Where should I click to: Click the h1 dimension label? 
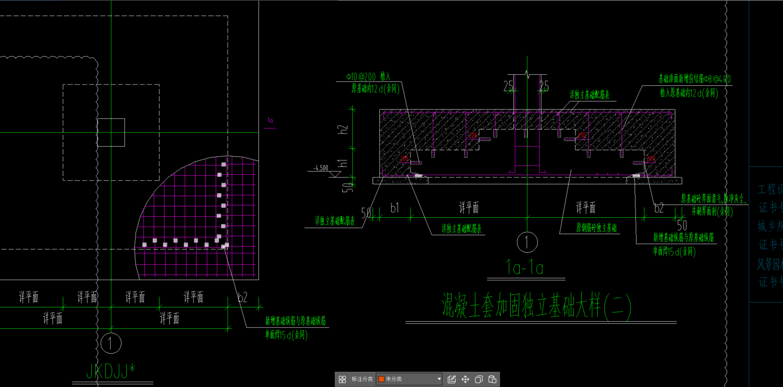tap(343, 163)
